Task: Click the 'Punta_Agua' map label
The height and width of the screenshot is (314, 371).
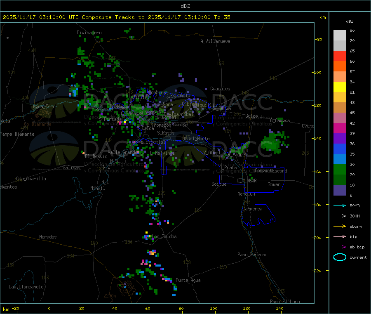Action: point(188,280)
